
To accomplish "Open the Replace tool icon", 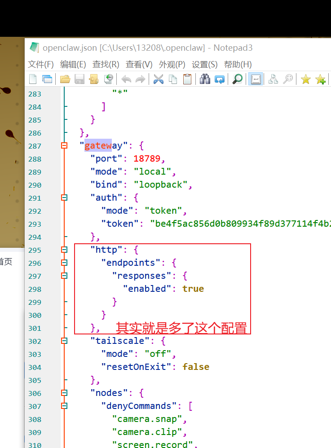I will coord(220,79).
